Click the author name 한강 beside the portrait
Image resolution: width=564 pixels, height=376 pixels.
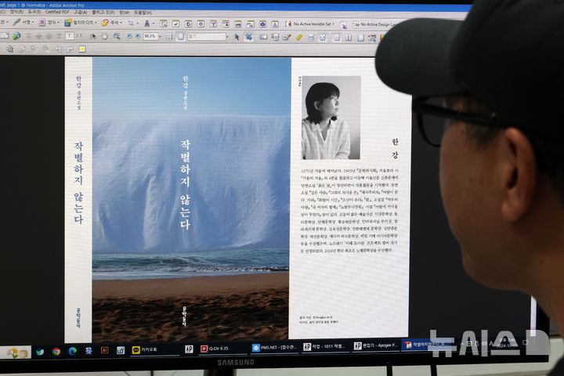click(395, 148)
